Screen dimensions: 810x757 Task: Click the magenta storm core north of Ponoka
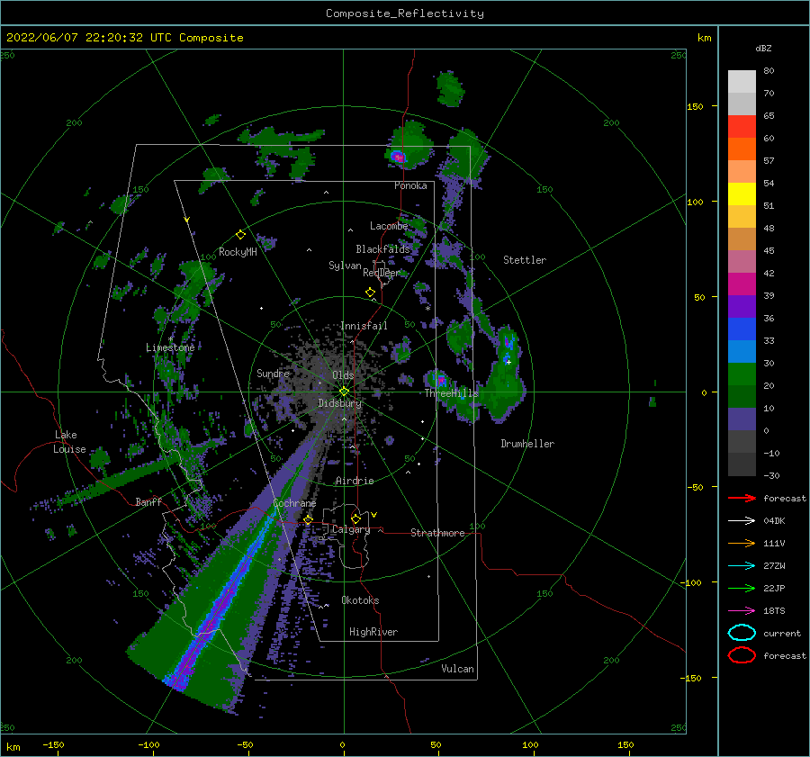(399, 157)
